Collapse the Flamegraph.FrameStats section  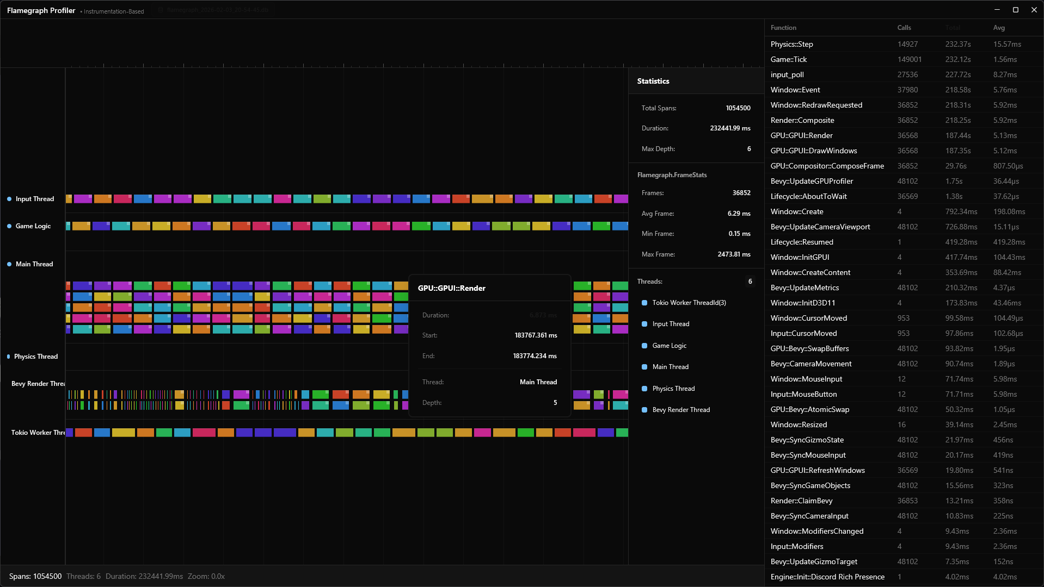(672, 174)
